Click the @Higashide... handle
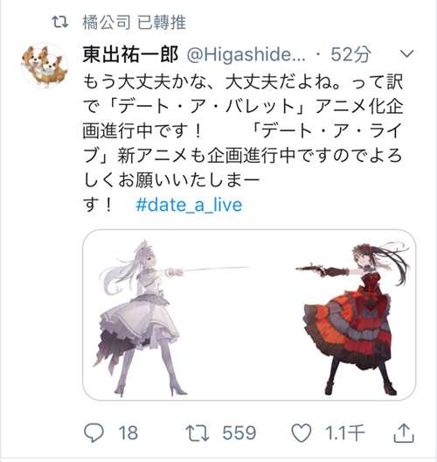The width and height of the screenshot is (437, 462). (246, 54)
